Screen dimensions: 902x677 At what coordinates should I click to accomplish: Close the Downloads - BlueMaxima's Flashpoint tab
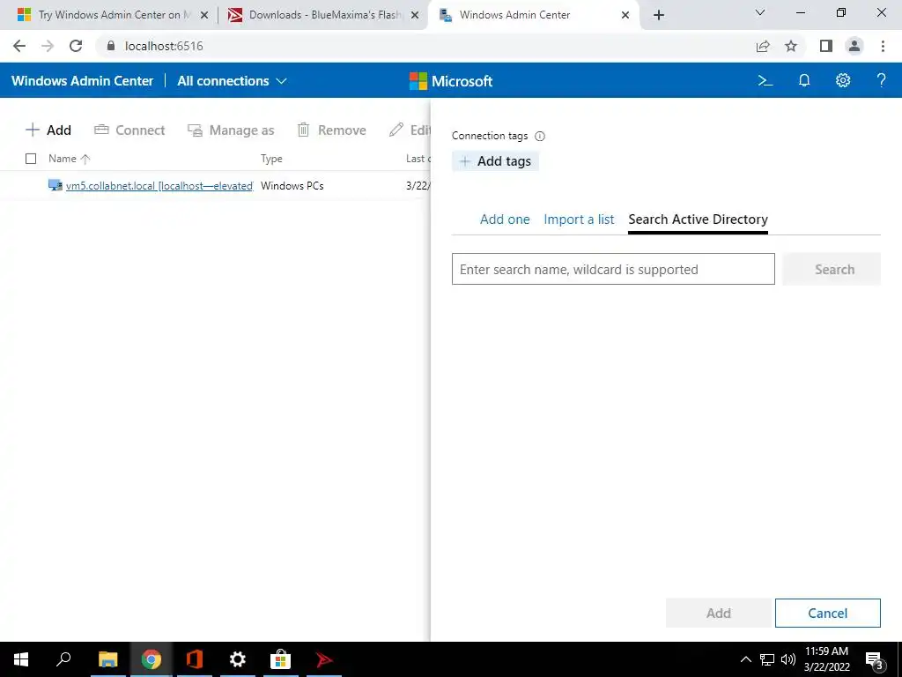[415, 15]
